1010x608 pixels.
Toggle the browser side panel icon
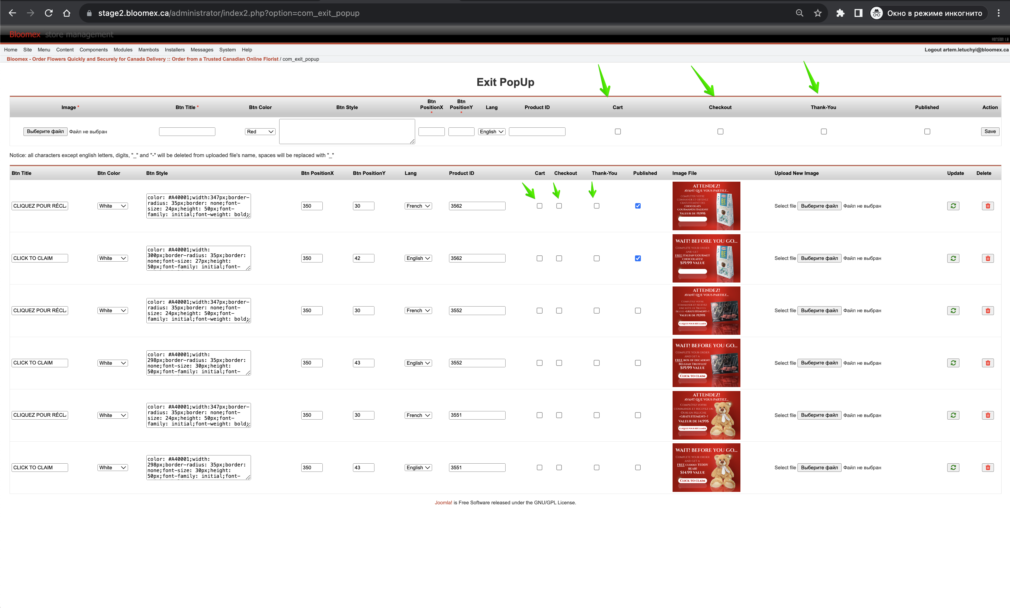coord(859,13)
